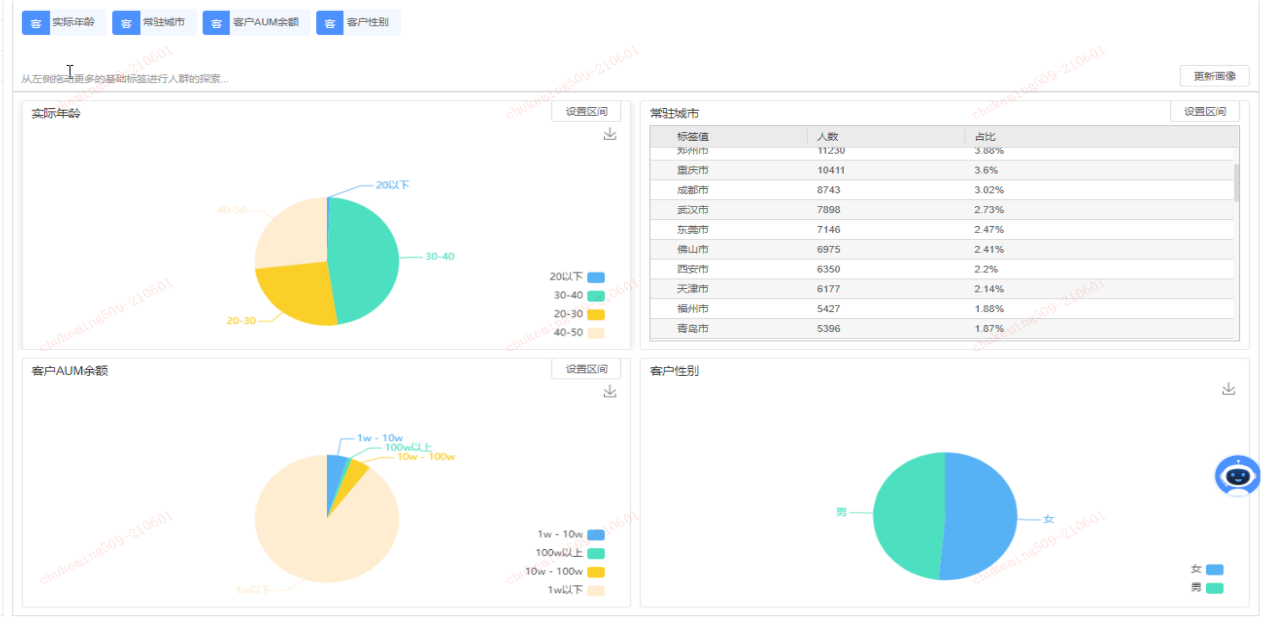
Task: Click the 20-30 yellow pie slice
Action: (x=300, y=292)
